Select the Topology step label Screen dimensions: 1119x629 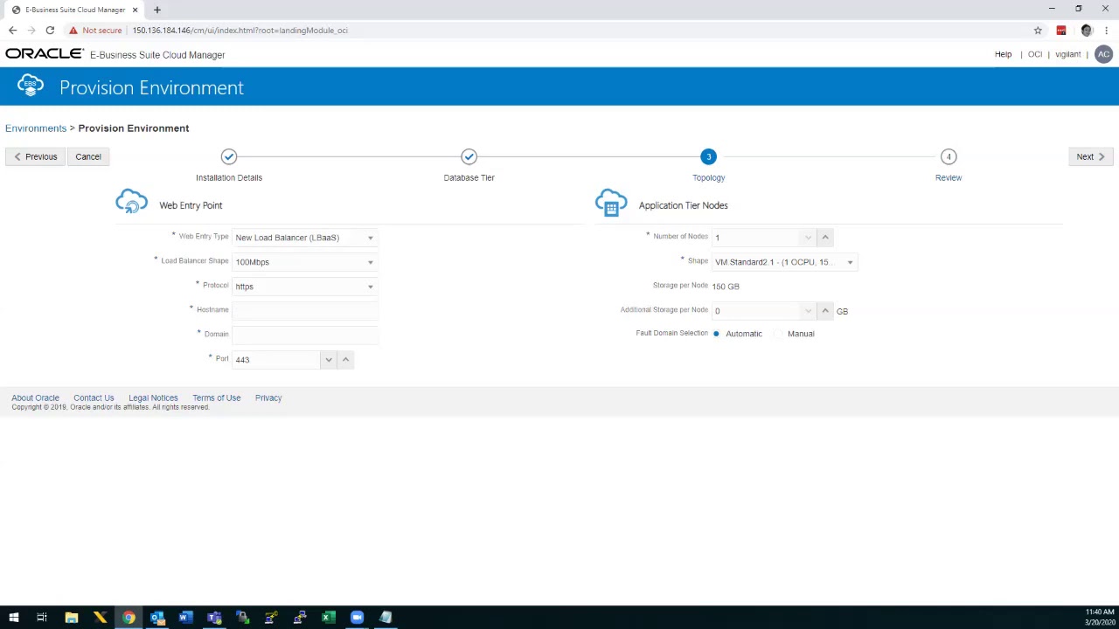click(x=708, y=177)
